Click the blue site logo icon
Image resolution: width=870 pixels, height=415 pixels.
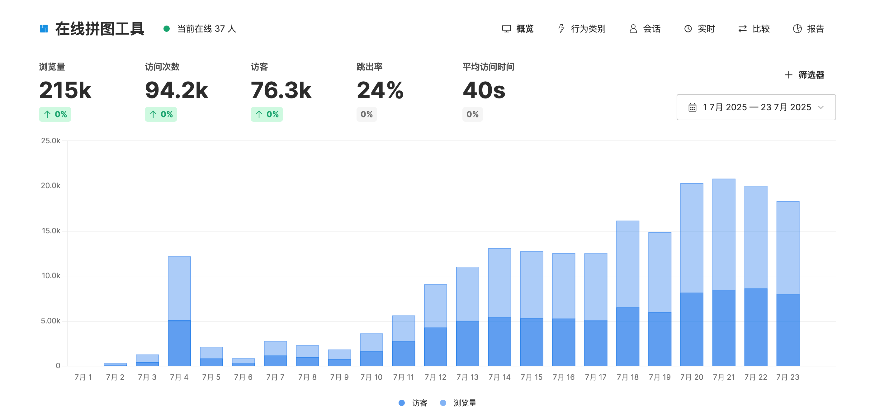(44, 29)
